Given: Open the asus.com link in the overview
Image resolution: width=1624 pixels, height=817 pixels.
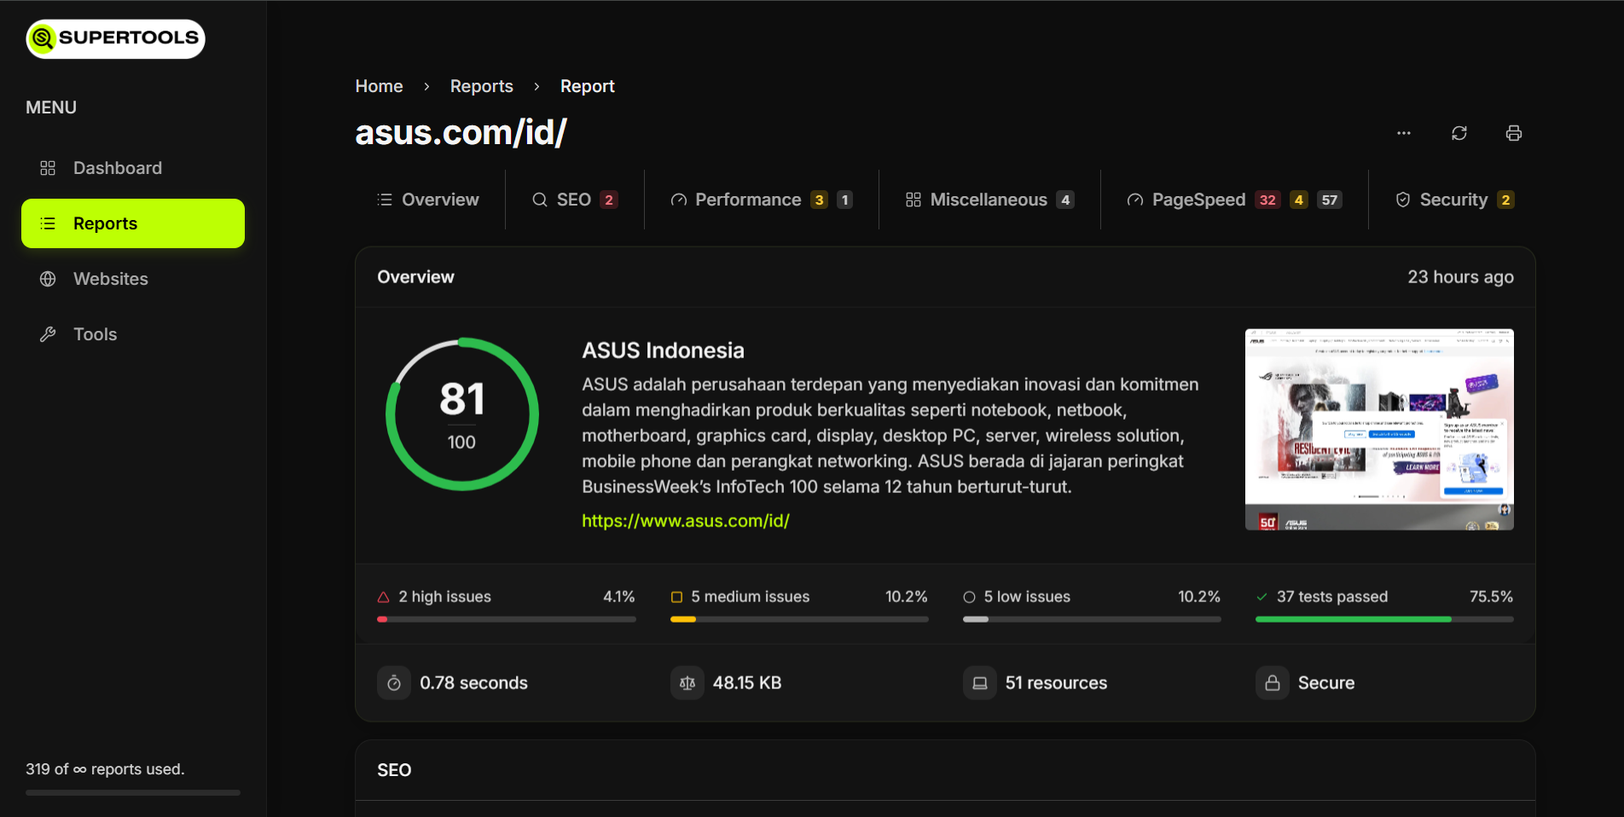Looking at the screenshot, I should (x=685, y=520).
